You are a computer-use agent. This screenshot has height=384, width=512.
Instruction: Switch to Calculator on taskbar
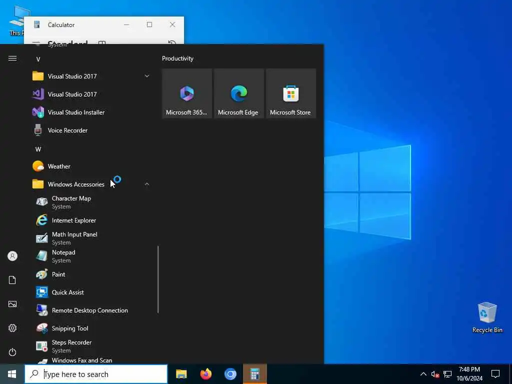tap(255, 374)
